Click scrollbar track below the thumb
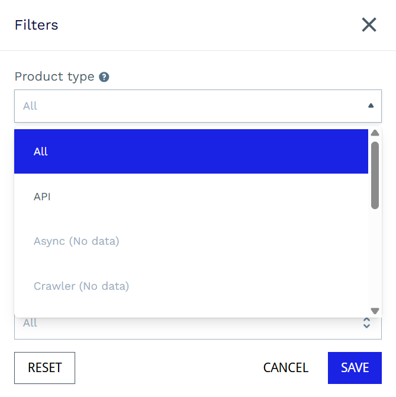 point(375,255)
